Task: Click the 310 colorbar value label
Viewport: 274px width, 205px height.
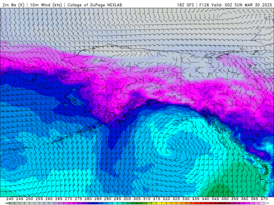Action: point(147,199)
